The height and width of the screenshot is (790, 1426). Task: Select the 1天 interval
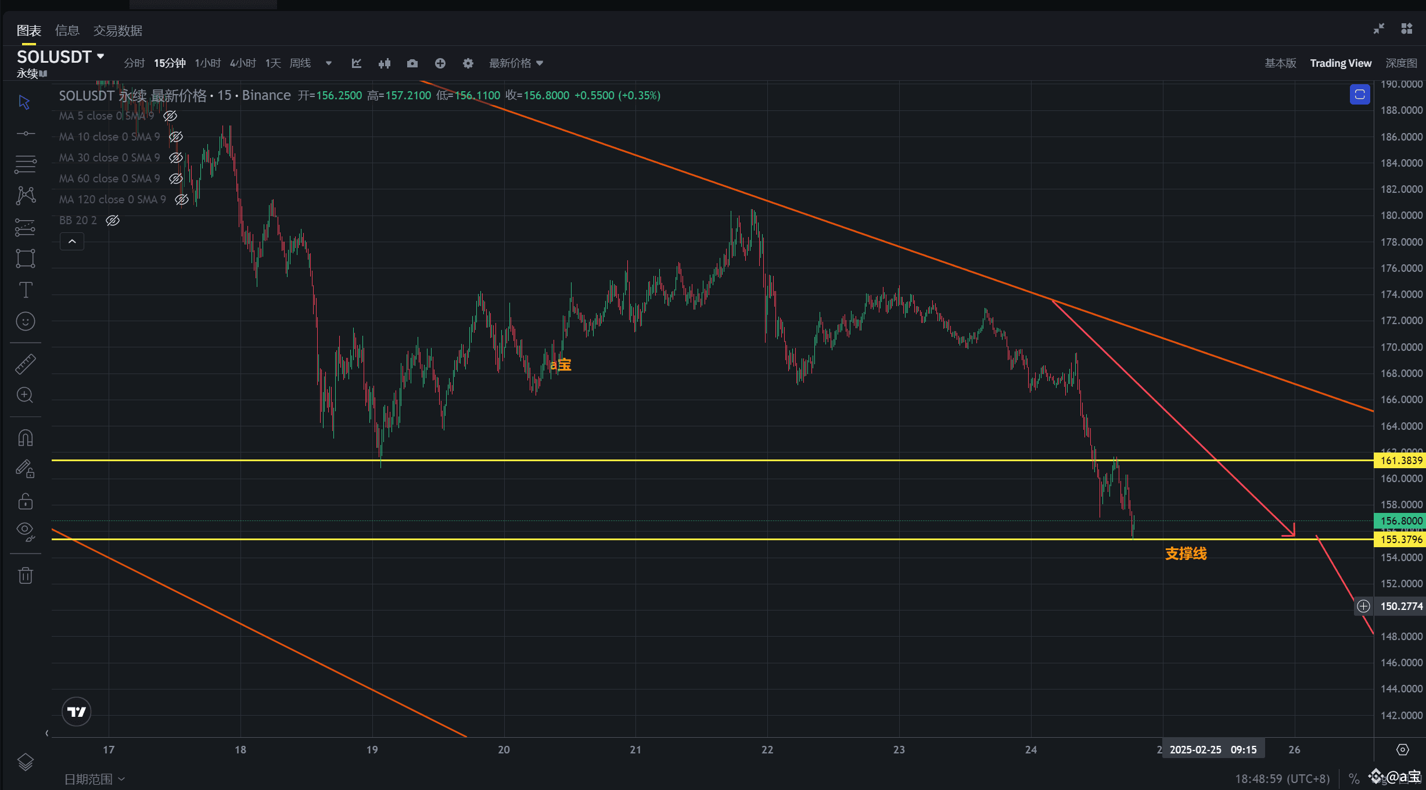pos(273,63)
